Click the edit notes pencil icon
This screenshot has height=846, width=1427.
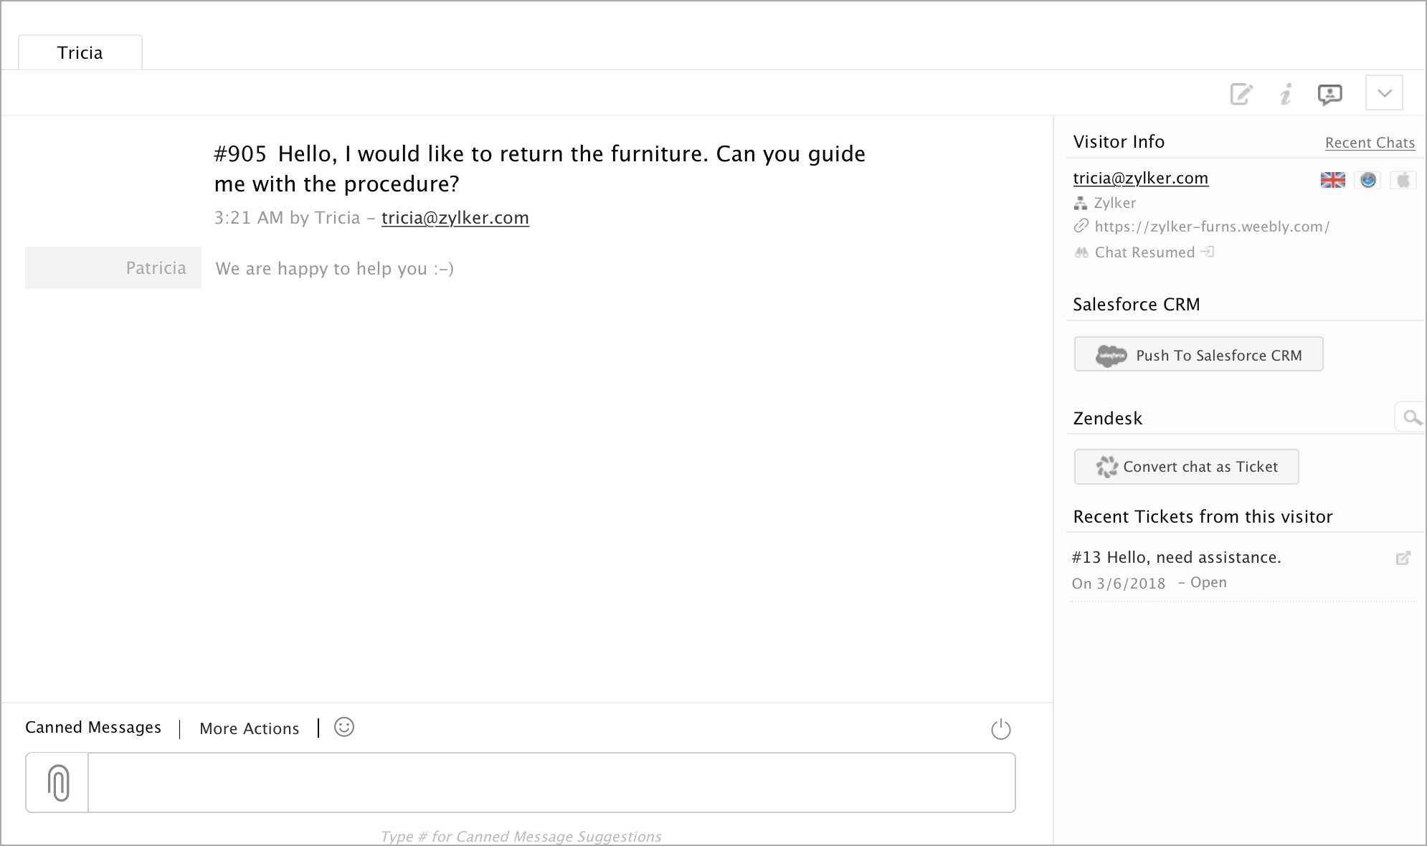coord(1241,94)
